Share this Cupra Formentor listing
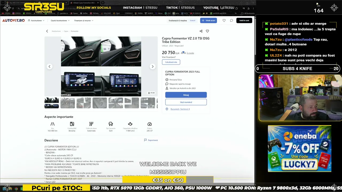The height and width of the screenshot is (192, 342). 201,31
